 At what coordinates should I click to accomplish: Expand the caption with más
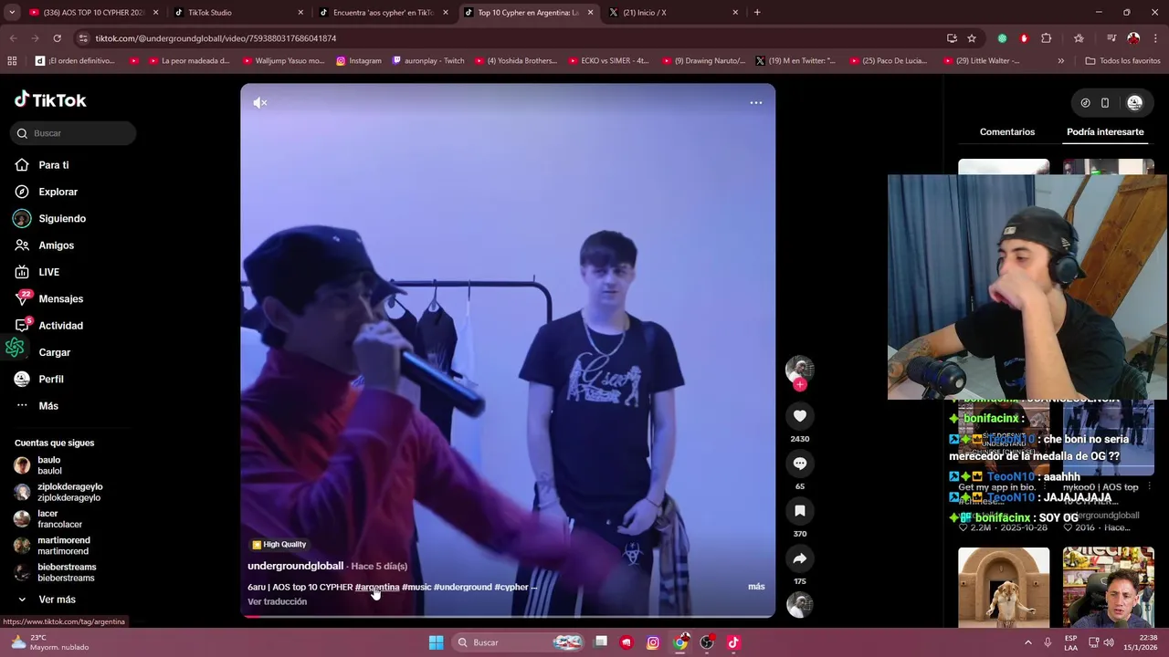(x=756, y=587)
